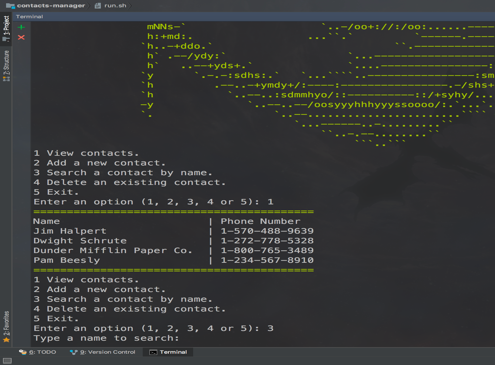
Task: Open the 9: Version Control tool window
Action: coord(103,352)
